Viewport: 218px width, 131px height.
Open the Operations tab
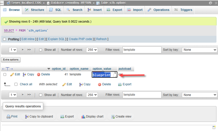tap(158, 10)
